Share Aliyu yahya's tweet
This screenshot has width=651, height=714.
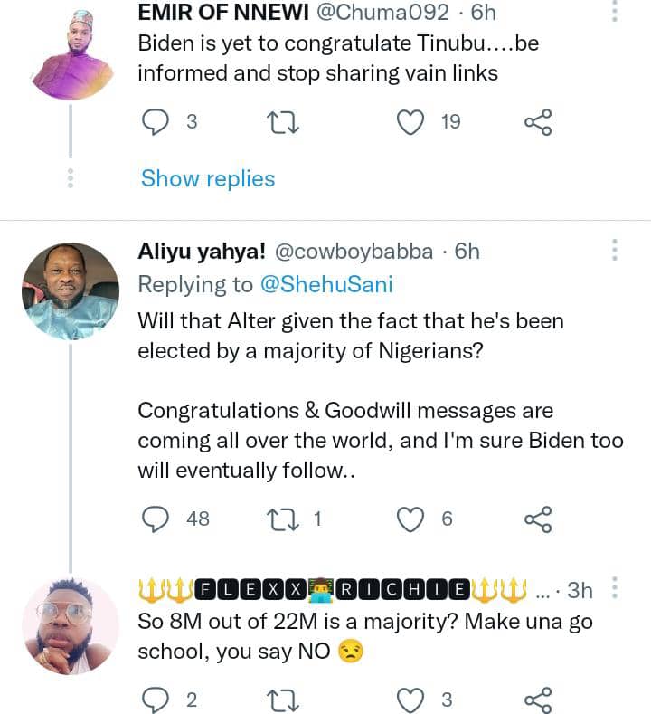tap(538, 519)
